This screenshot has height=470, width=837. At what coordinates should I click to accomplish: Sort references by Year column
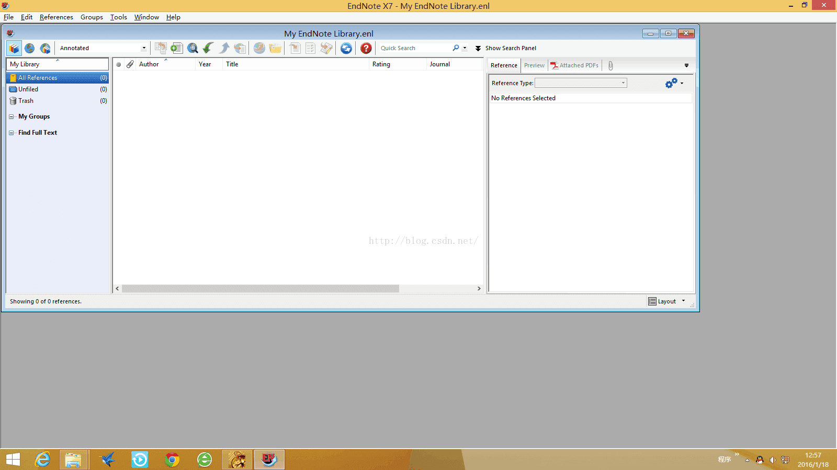(x=209, y=64)
